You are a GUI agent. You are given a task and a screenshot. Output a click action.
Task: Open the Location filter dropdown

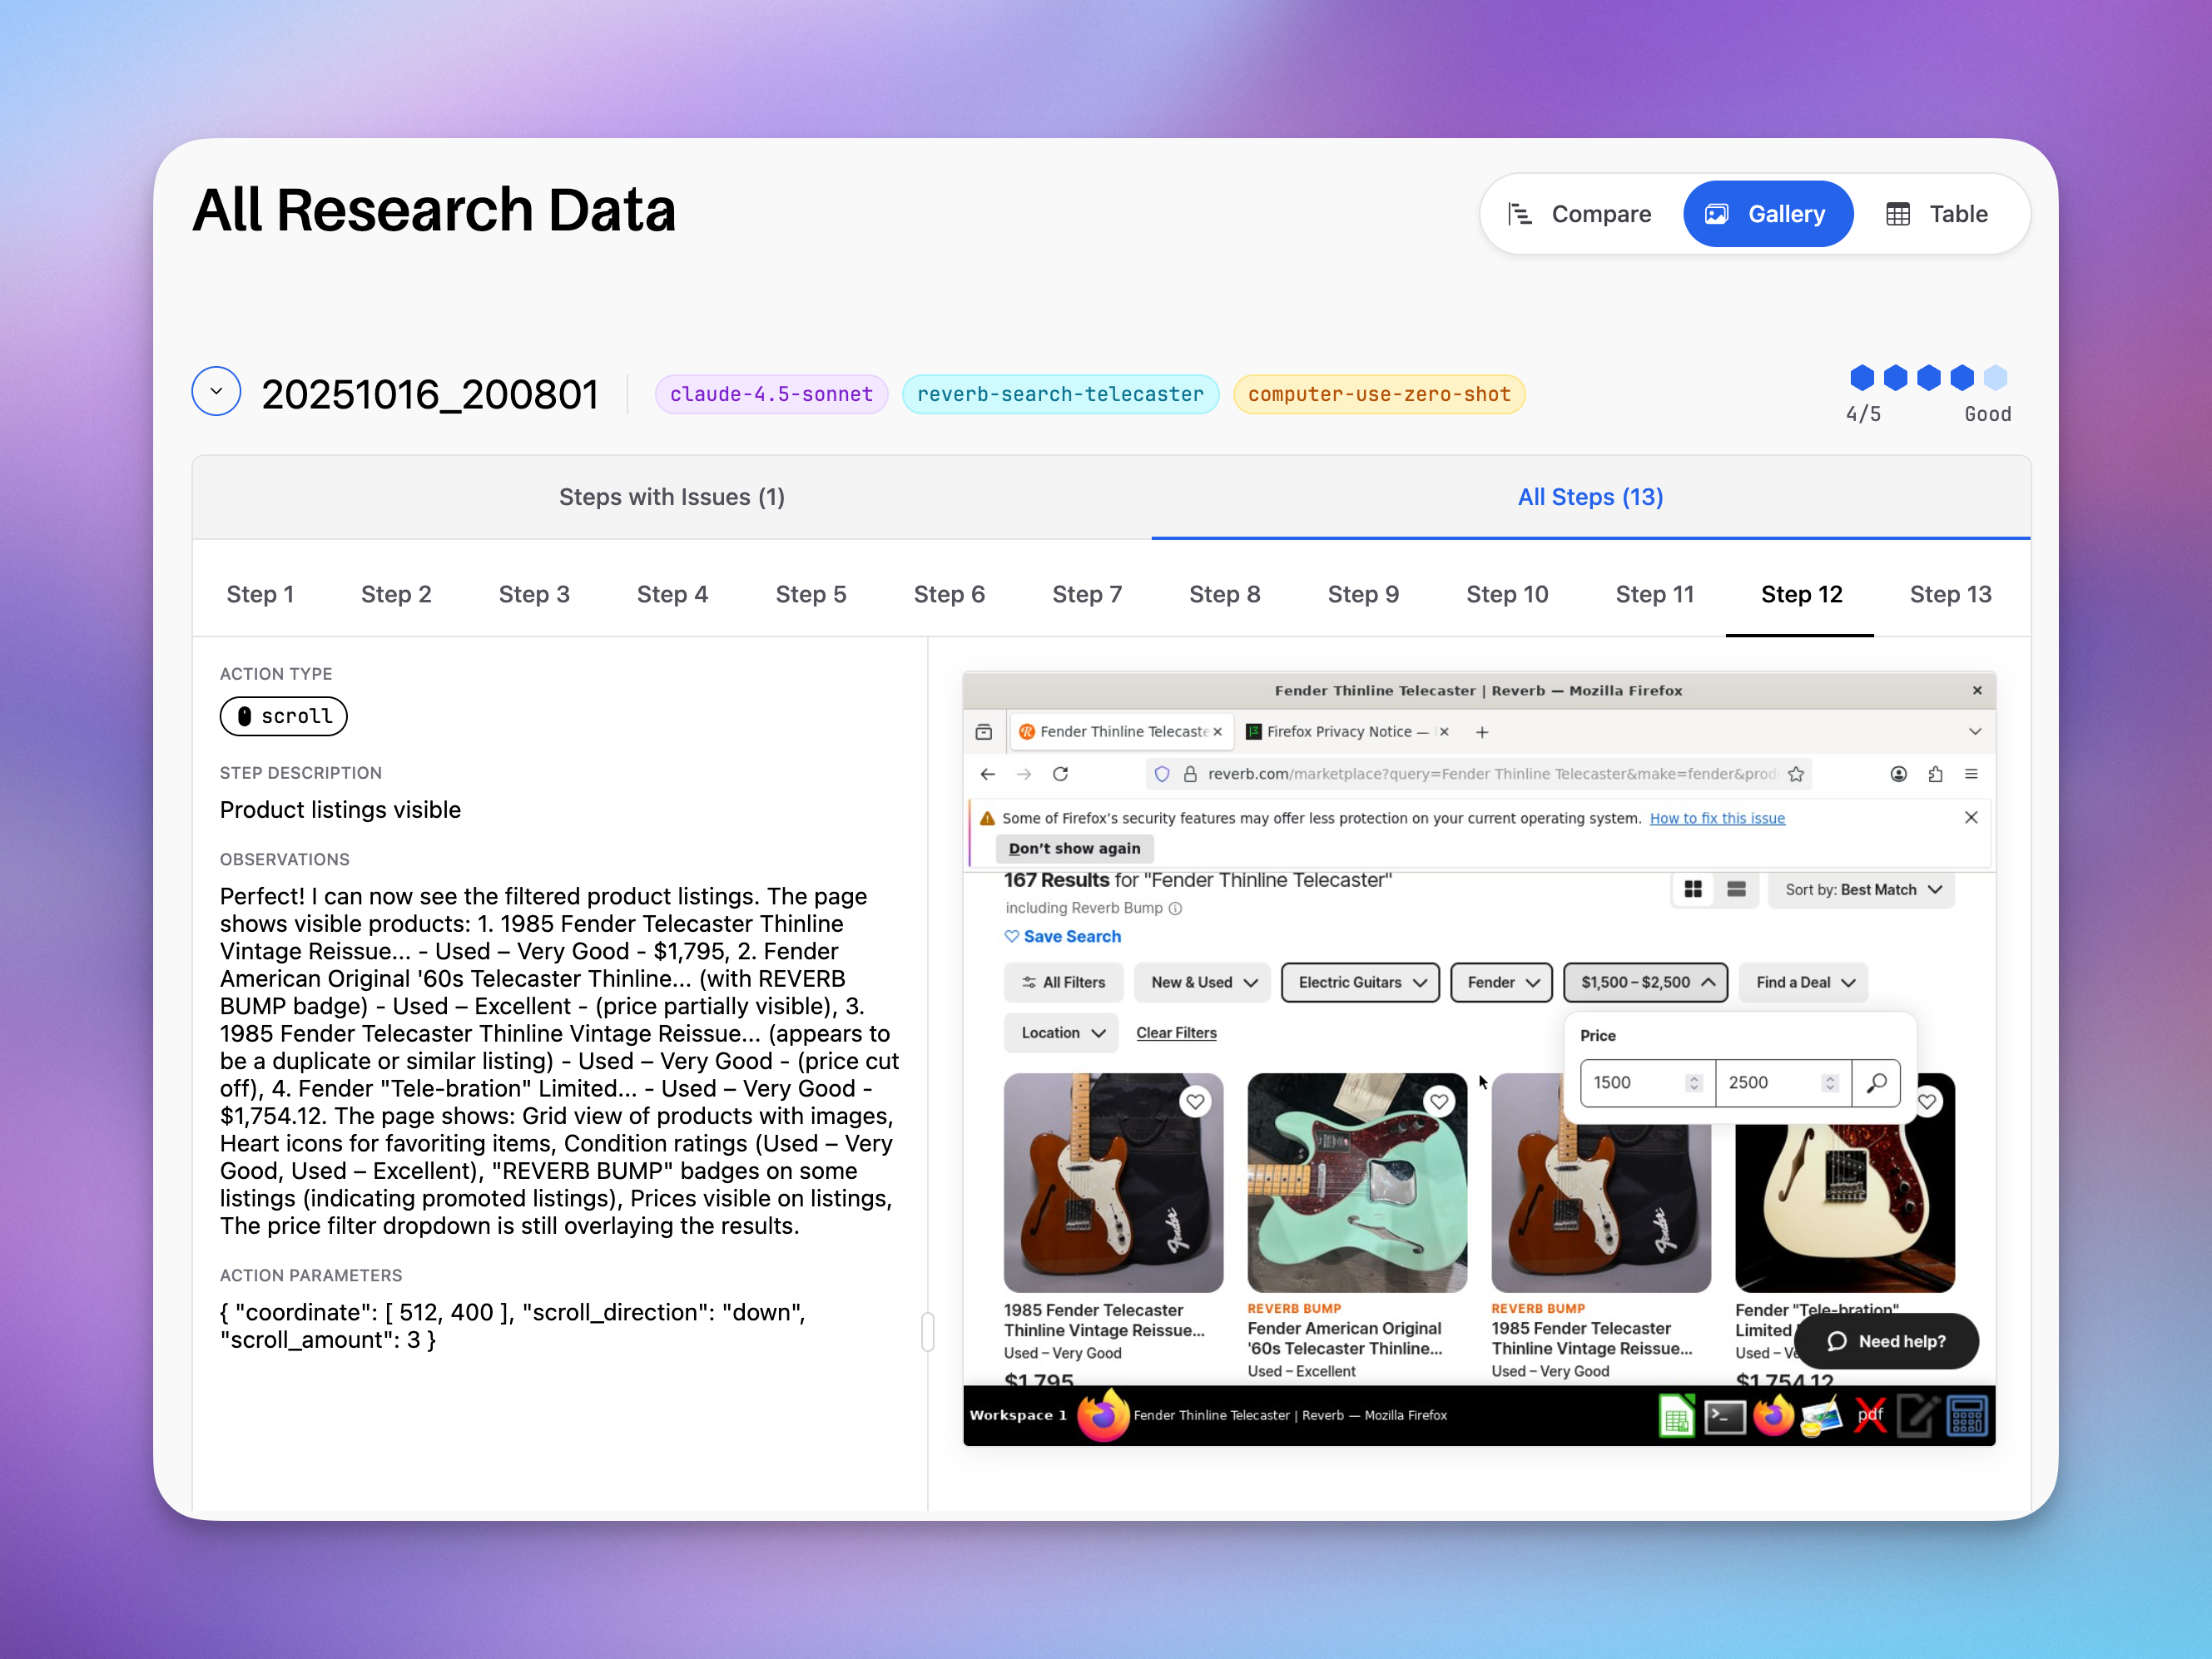(x=1062, y=1033)
